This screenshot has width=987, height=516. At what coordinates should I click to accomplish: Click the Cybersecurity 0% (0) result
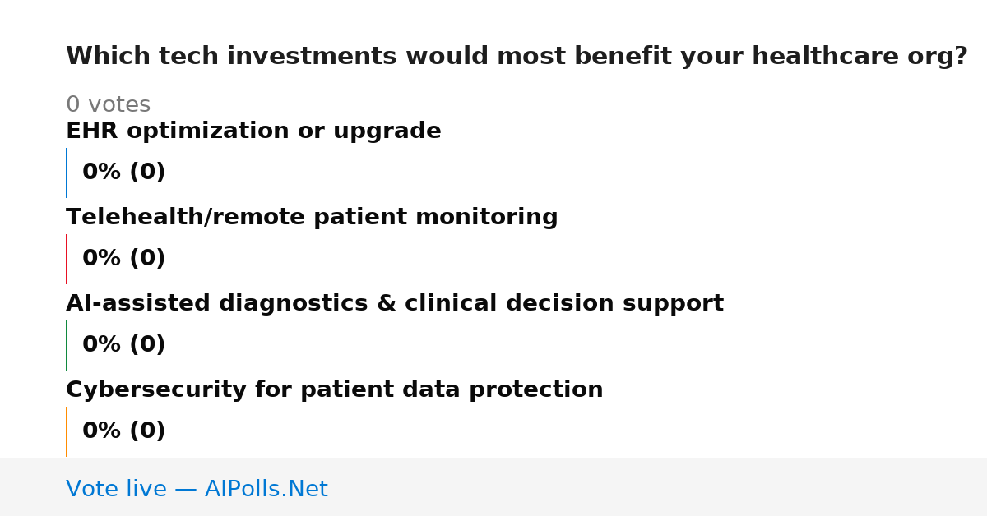click(x=124, y=431)
